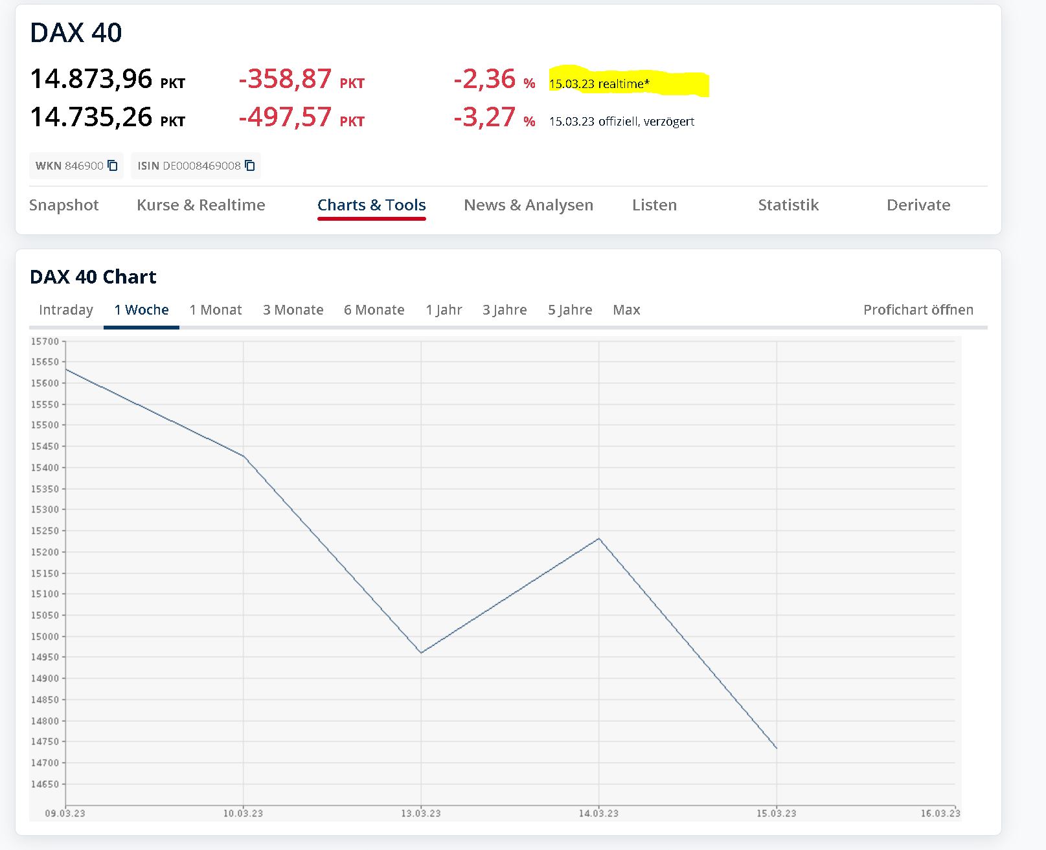Image resolution: width=1046 pixels, height=850 pixels.
Task: Show the 3 Jahre chart range
Action: click(x=505, y=310)
